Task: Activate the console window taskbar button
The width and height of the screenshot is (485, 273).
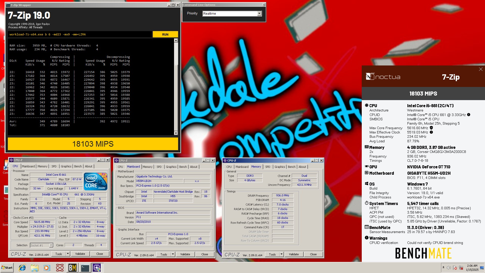Action: [x=85, y=268]
